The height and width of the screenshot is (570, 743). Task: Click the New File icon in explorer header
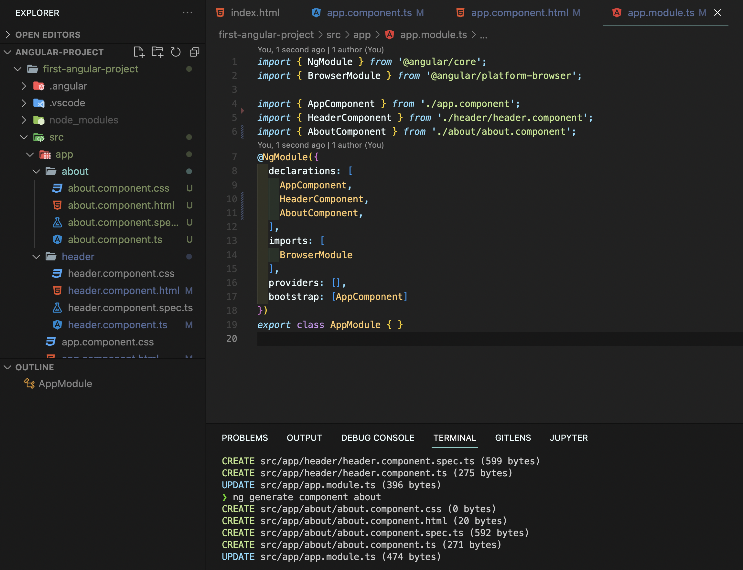pyautogui.click(x=138, y=52)
